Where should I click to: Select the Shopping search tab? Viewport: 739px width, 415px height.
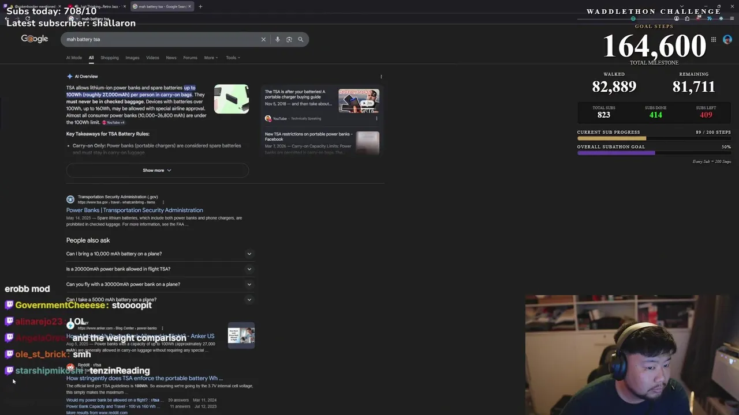point(109,58)
